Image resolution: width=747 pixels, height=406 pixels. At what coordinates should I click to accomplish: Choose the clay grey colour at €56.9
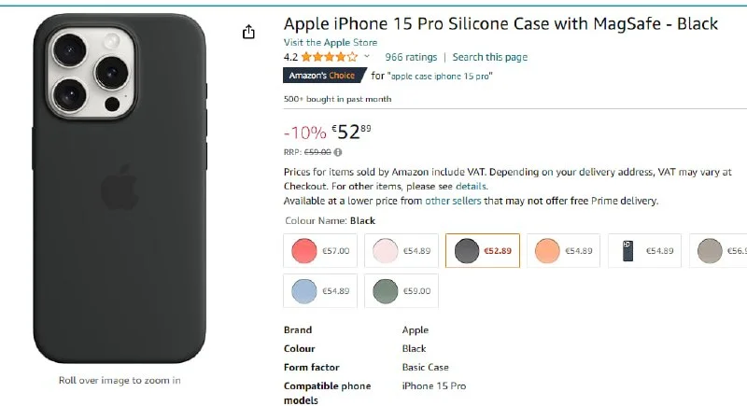[x=719, y=250]
